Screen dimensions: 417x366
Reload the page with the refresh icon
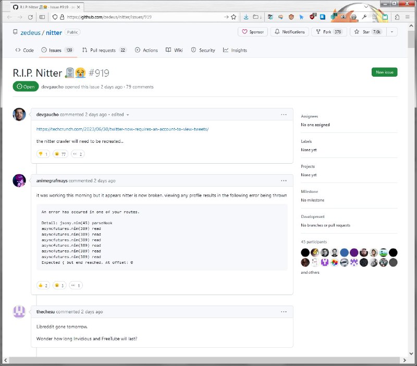[x=30, y=17]
